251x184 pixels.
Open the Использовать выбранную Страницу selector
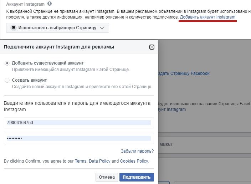pos(58,28)
